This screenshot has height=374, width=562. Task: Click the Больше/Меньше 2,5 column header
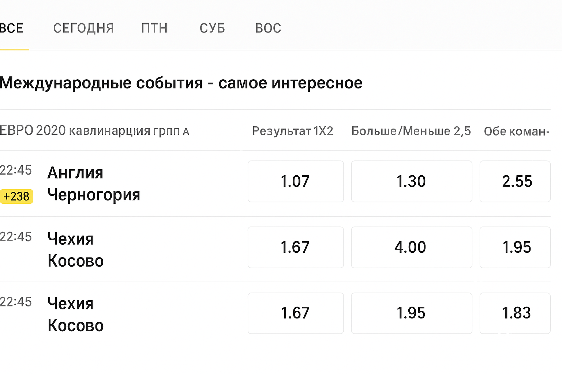click(x=411, y=131)
